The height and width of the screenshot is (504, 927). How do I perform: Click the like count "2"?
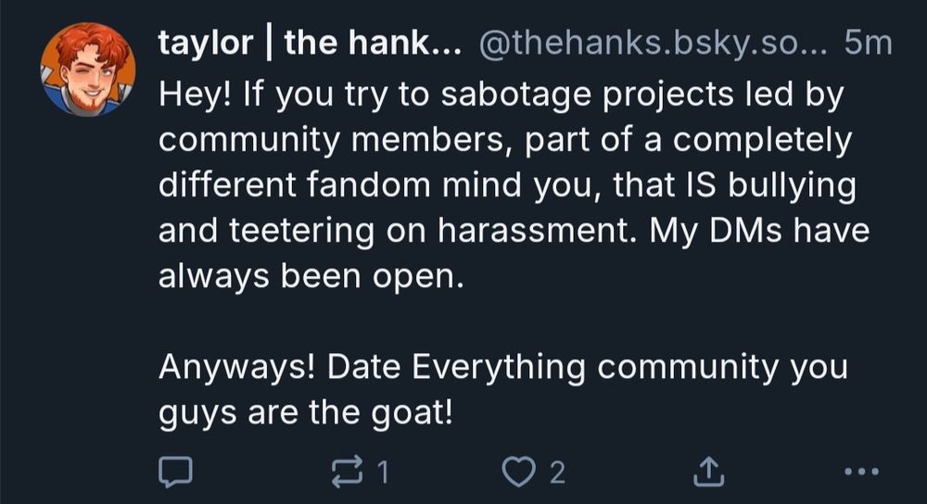click(556, 473)
